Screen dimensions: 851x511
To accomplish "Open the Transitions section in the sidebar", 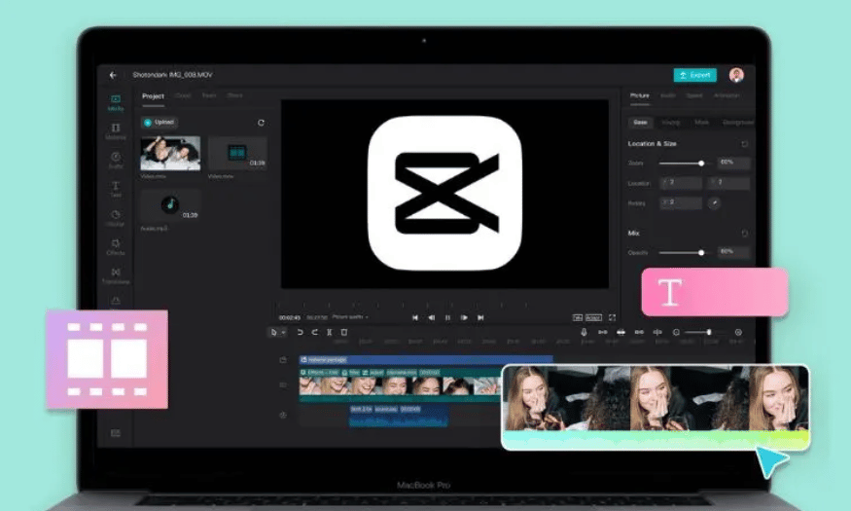I will pos(116,275).
